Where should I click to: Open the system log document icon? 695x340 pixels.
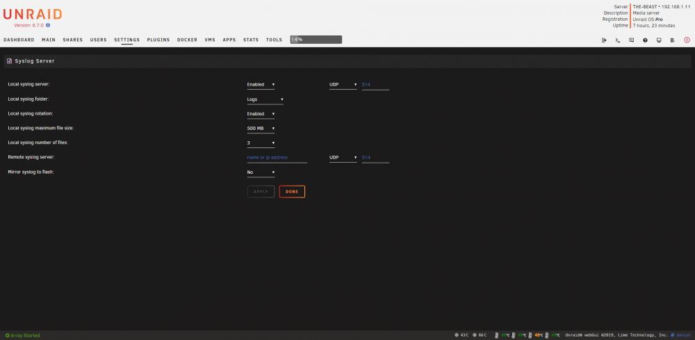pos(672,40)
